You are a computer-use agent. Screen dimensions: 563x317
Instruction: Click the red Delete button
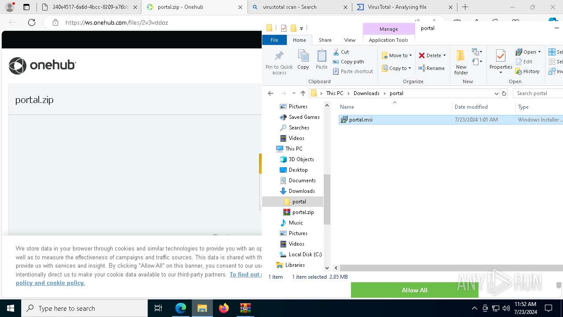coord(430,55)
